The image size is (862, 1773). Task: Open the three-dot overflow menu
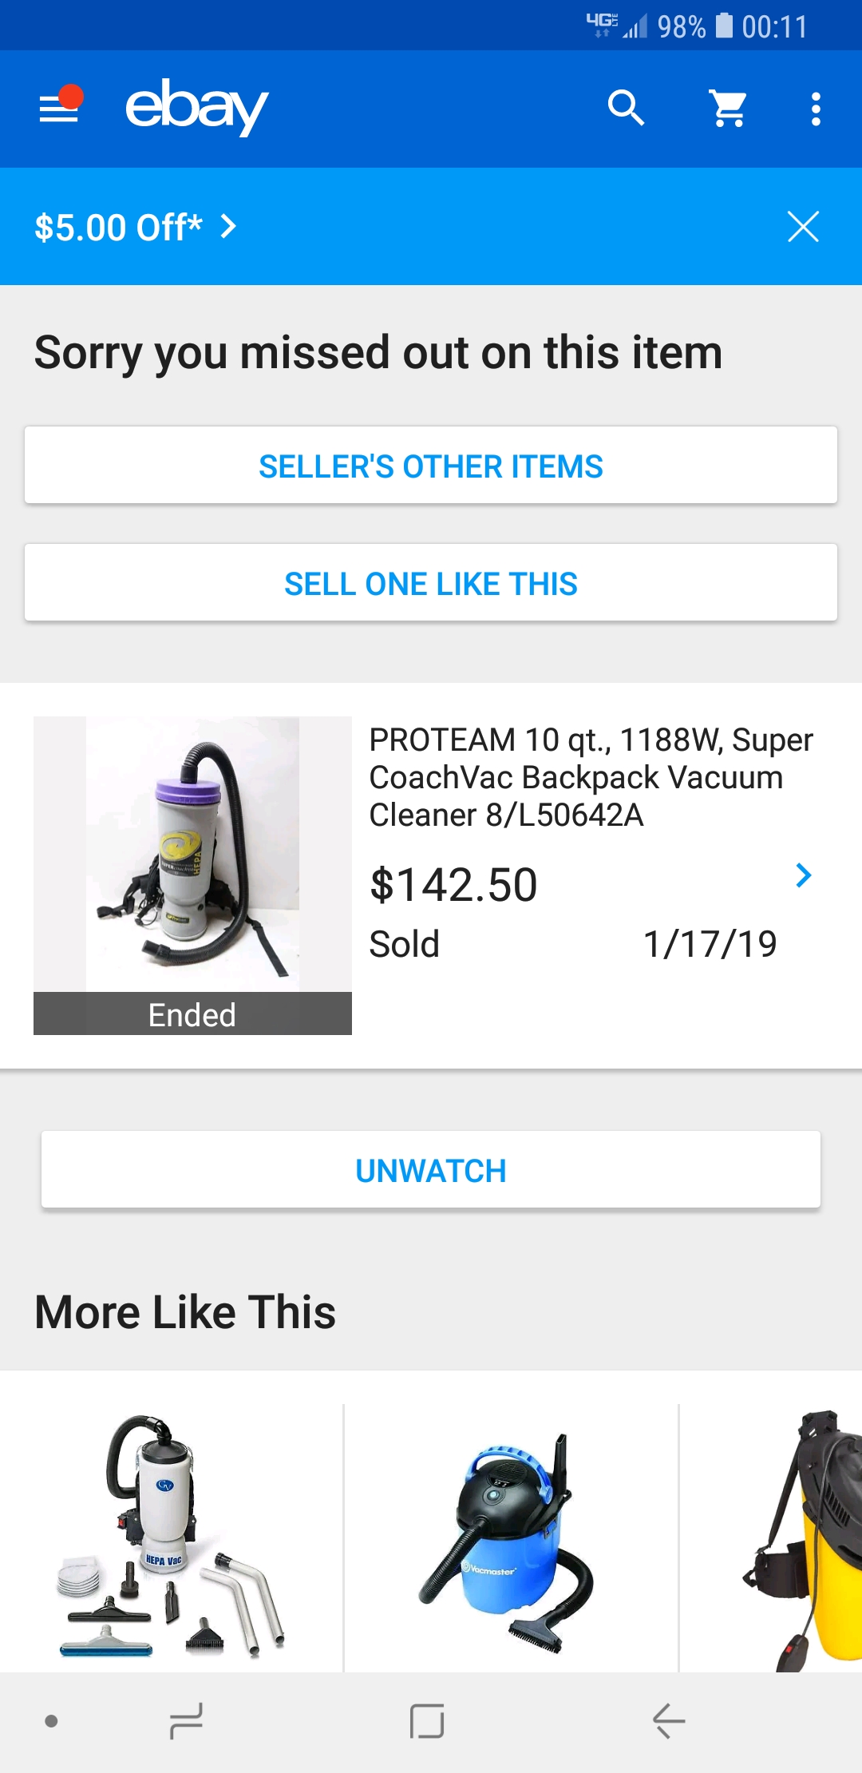click(x=815, y=109)
